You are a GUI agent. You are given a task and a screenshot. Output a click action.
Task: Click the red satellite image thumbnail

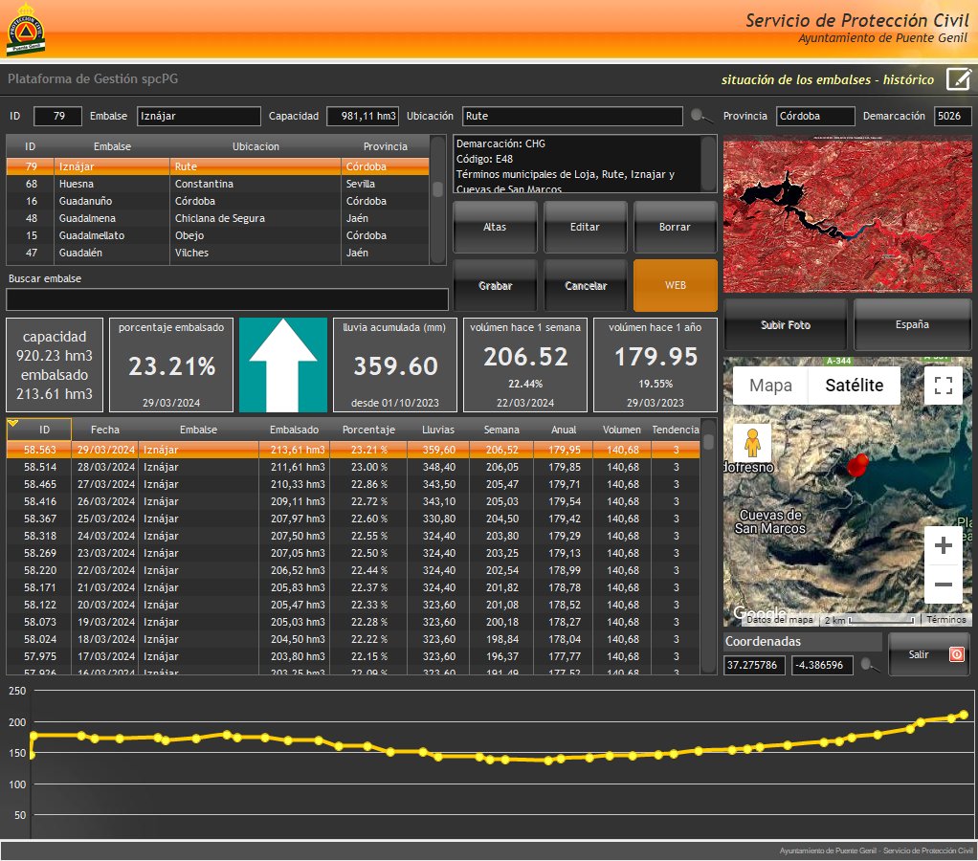coord(847,214)
